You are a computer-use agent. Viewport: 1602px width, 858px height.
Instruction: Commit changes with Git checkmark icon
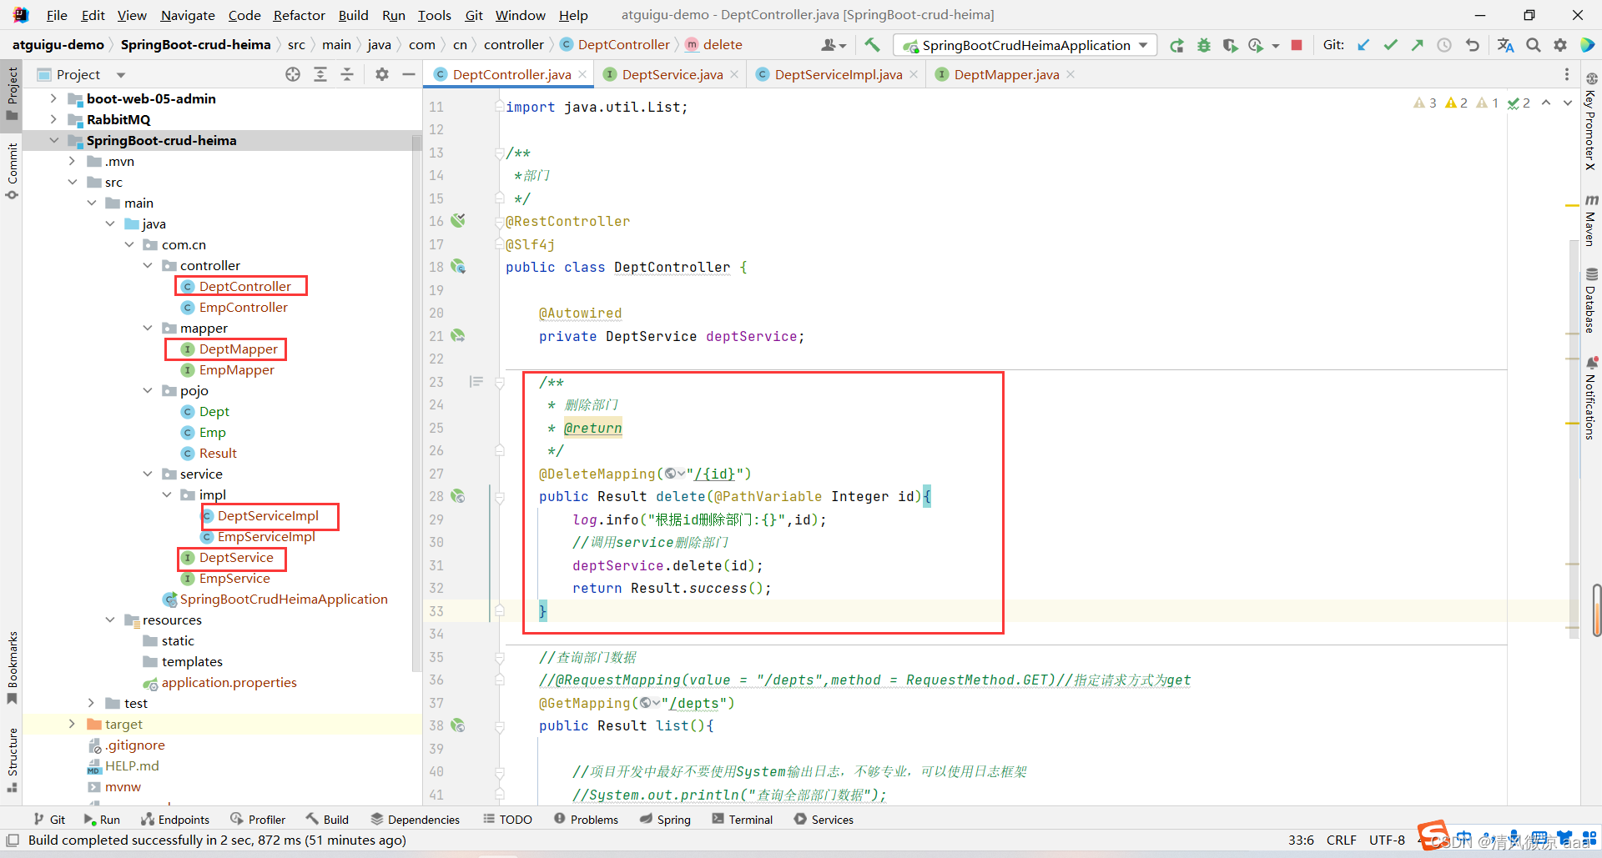tap(1390, 45)
